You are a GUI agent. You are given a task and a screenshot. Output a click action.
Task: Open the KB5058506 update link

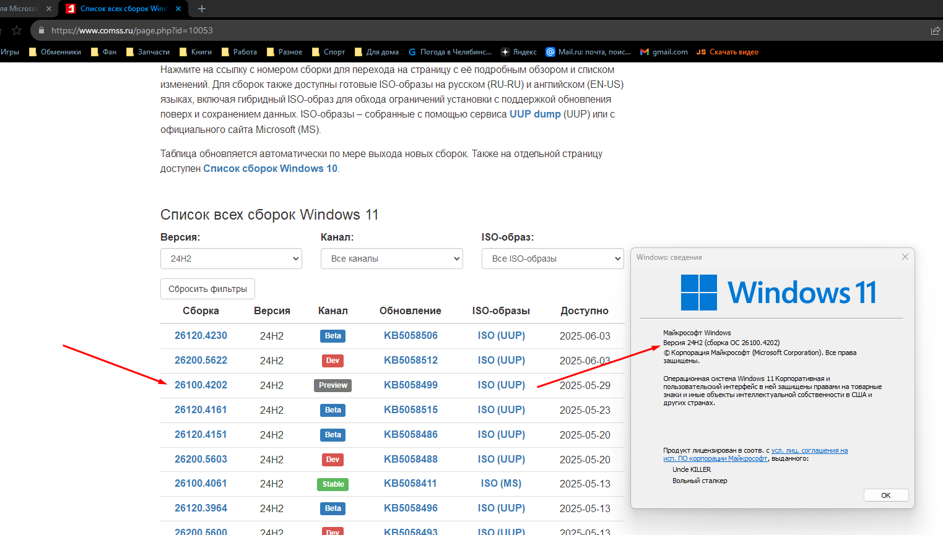click(x=411, y=335)
